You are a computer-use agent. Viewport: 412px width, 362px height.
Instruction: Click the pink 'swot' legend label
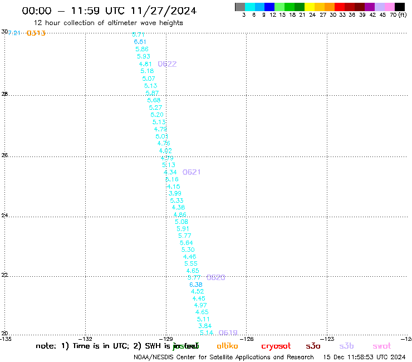coord(382,346)
